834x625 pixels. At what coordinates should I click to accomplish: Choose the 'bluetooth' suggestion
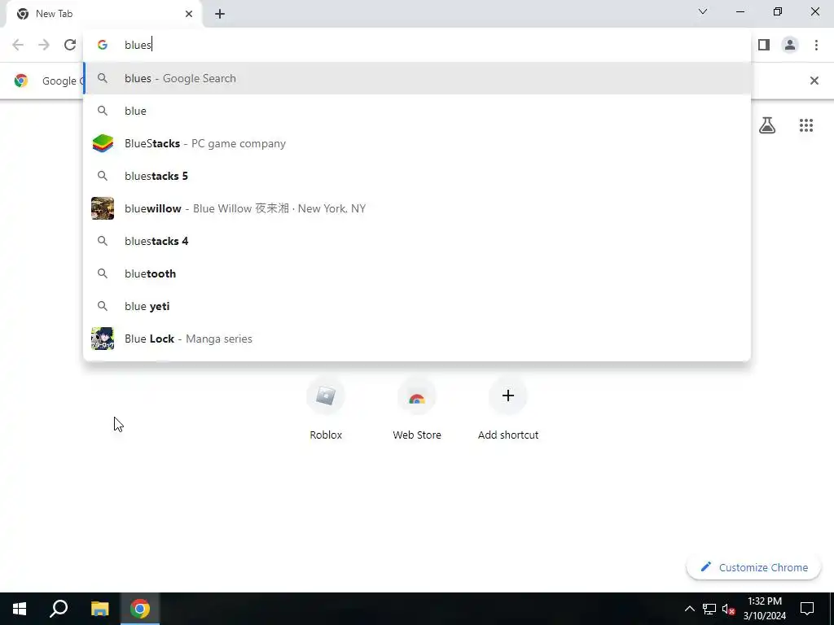(417, 273)
